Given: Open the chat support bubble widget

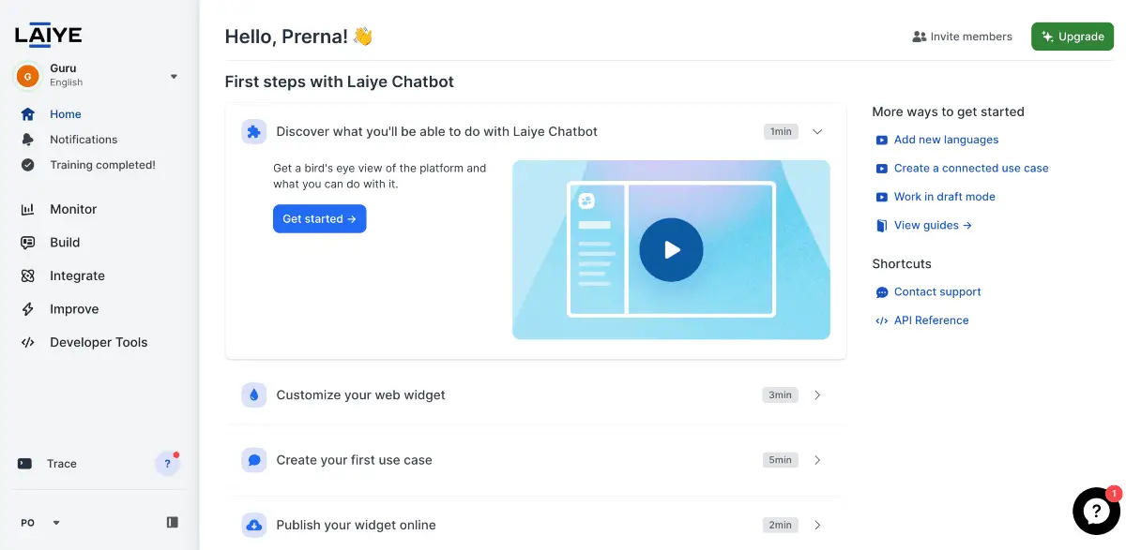Looking at the screenshot, I should coord(1096,511).
